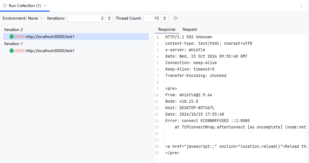Focus the Iterations number input field

[86, 18]
